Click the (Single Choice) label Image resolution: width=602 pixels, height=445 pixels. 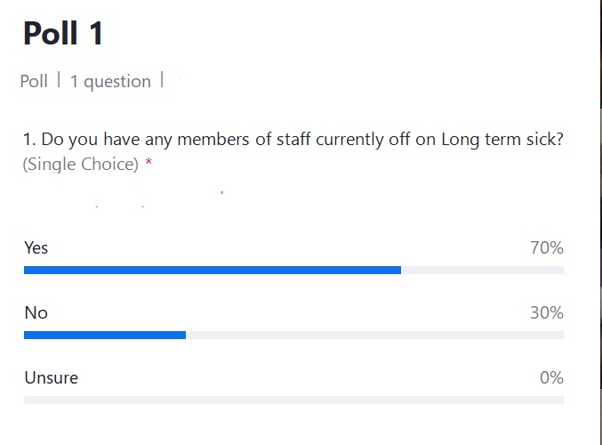coord(81,165)
